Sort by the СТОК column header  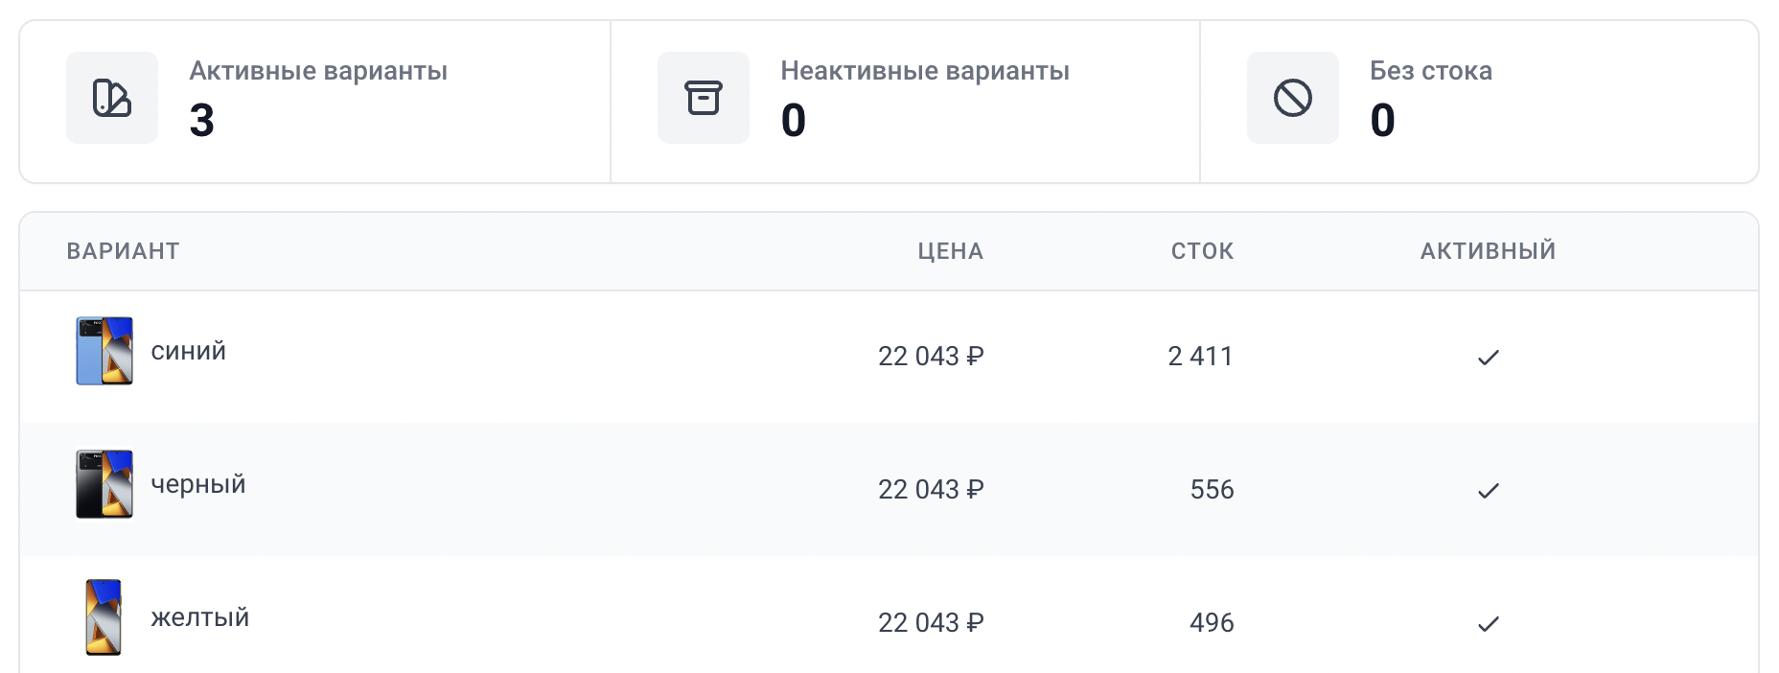coord(1202,251)
